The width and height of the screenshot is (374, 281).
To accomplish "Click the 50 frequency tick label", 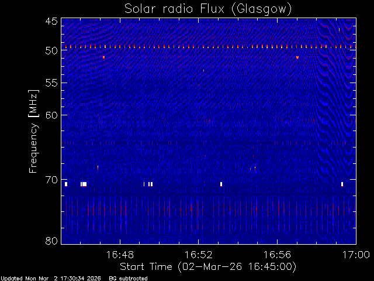I will 51,51.
